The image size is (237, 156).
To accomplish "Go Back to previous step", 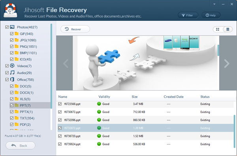I will tap(21, 145).
